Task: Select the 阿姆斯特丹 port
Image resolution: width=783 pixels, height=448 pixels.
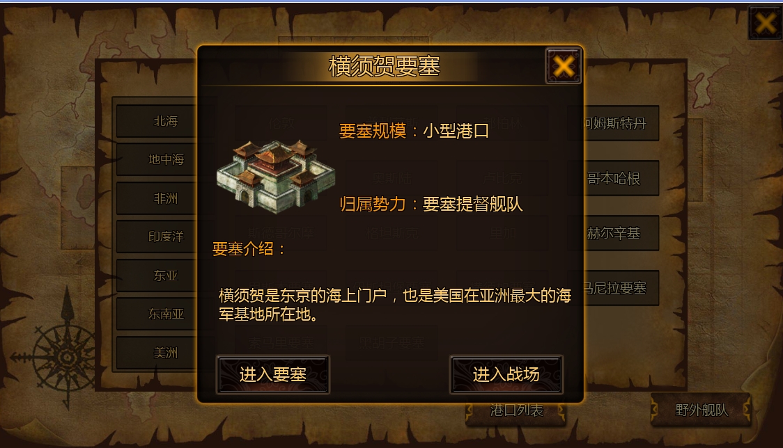Action: tap(621, 123)
